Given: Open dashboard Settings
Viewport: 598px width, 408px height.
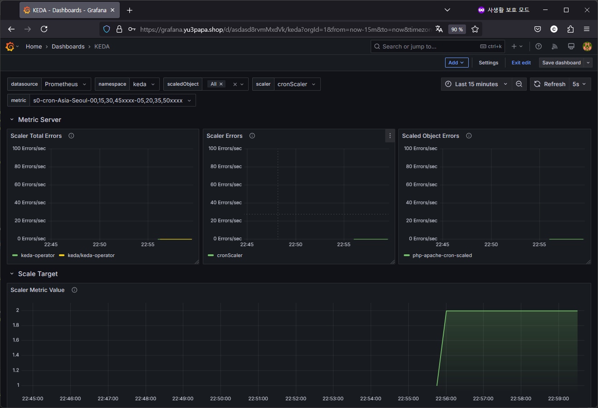Looking at the screenshot, I should coord(489,63).
